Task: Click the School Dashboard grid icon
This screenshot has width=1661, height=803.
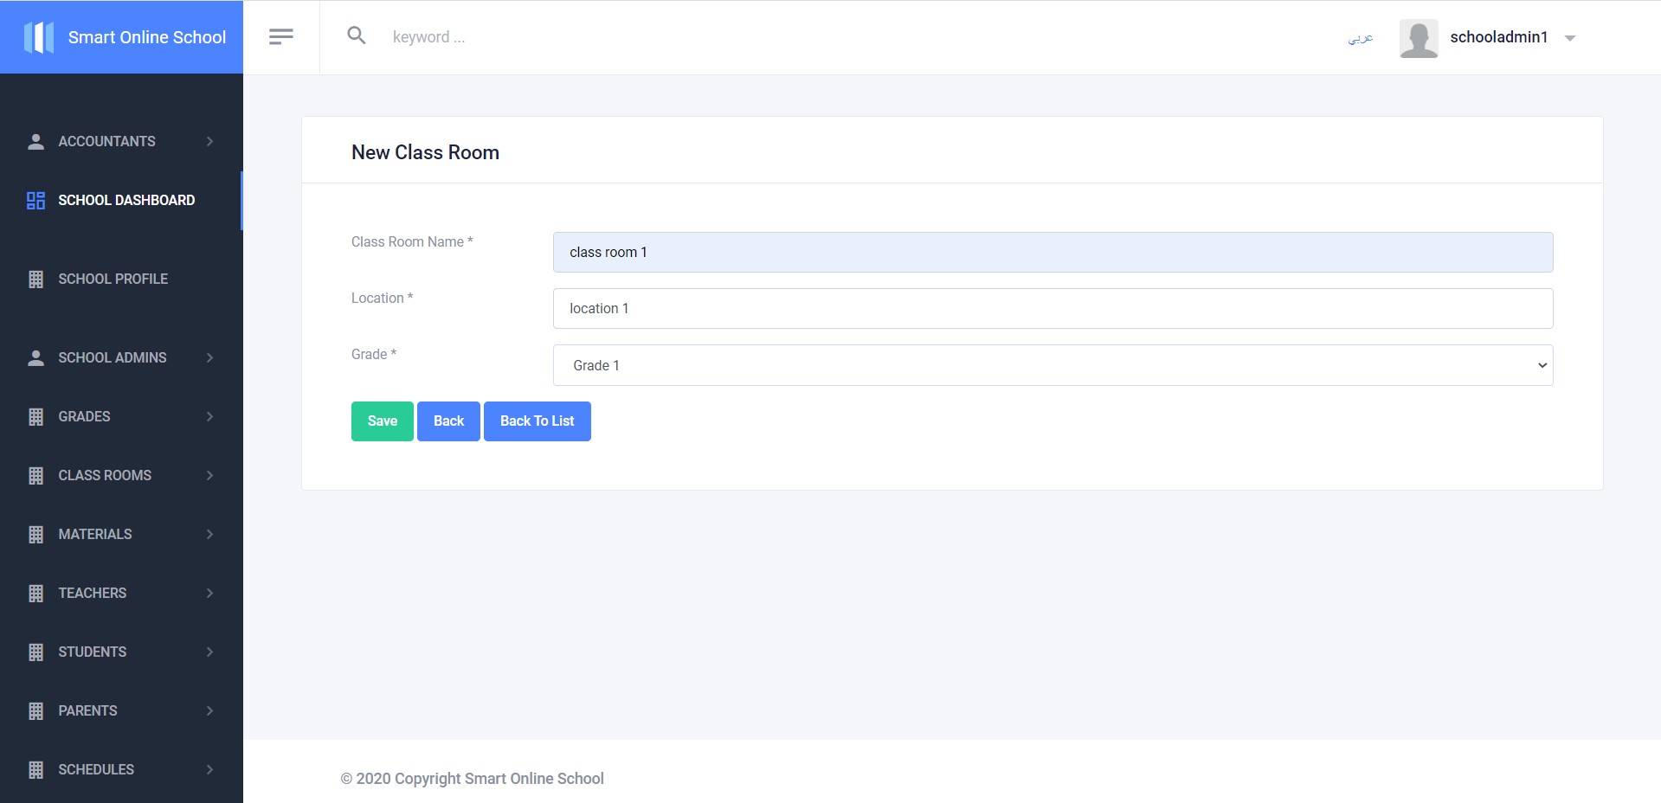Action: (x=35, y=201)
